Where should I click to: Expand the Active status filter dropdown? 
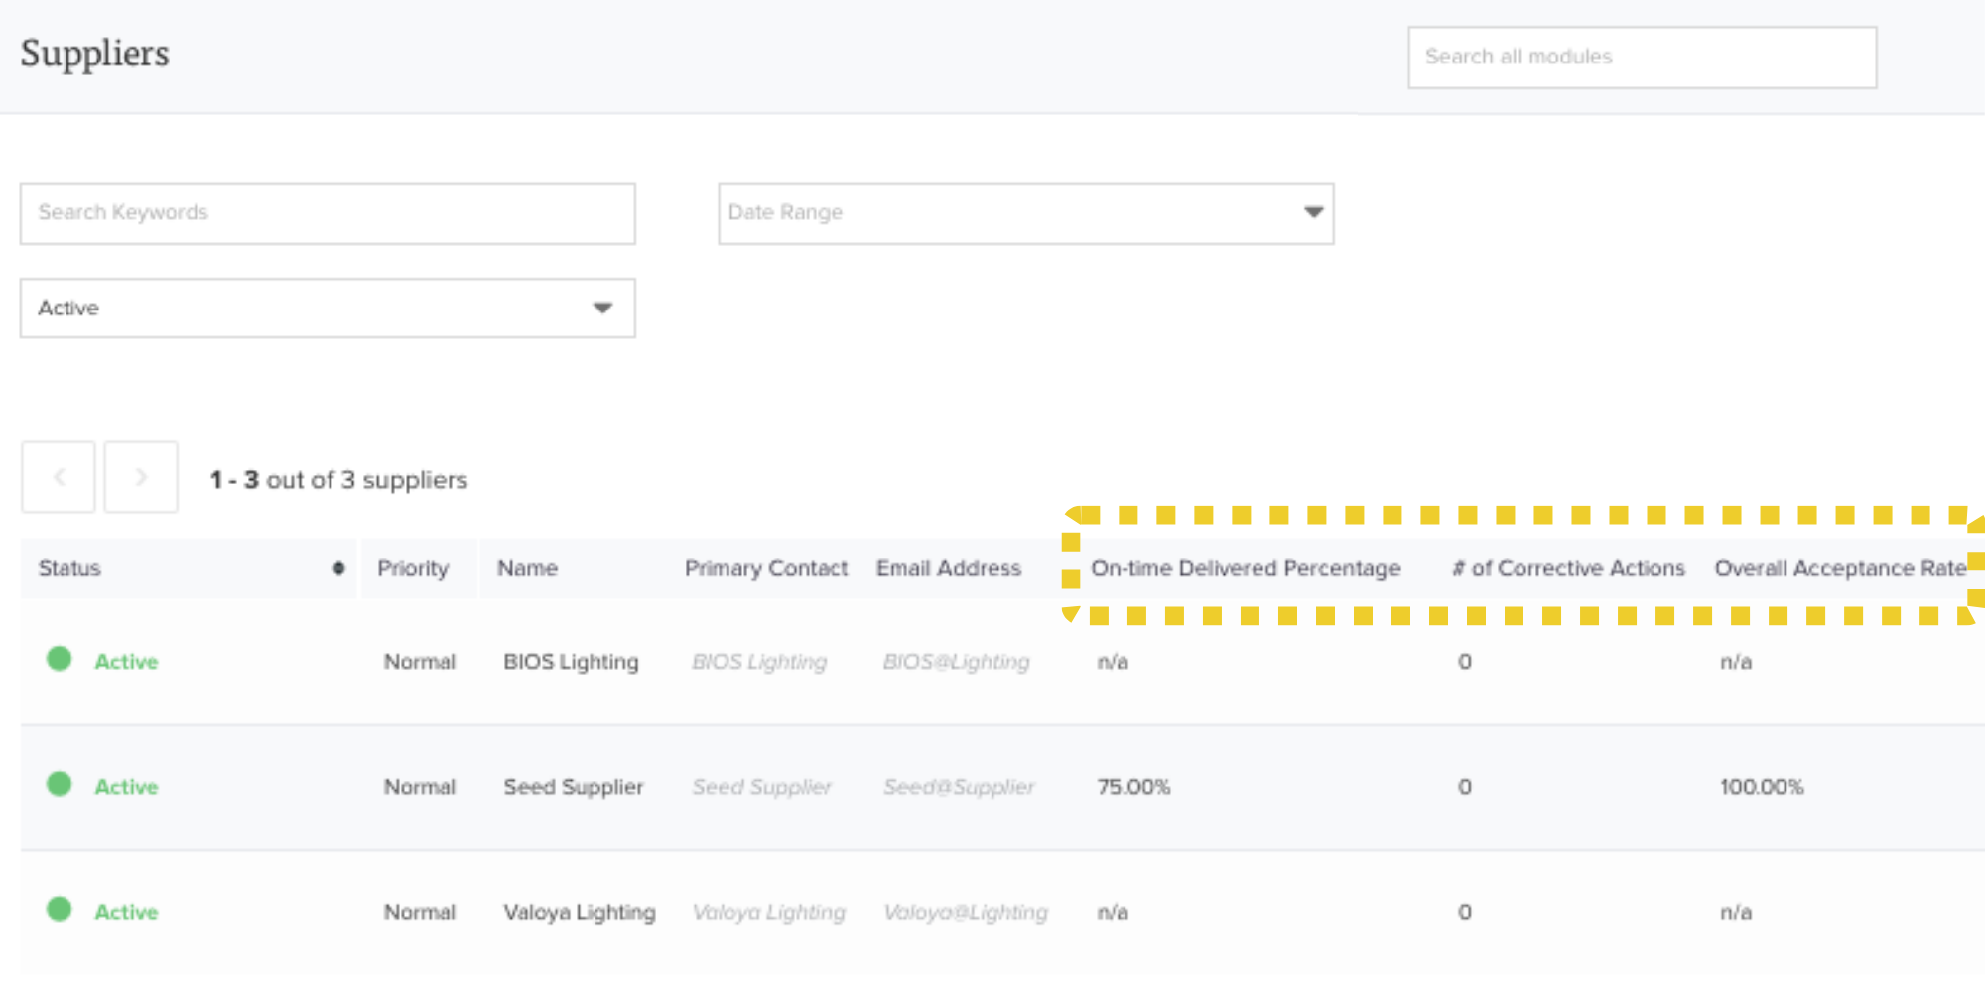[328, 309]
